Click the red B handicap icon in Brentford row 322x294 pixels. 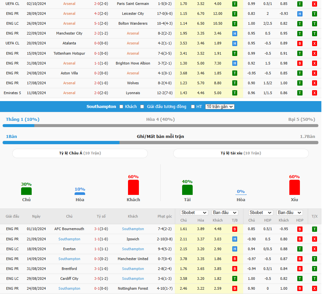(x=300, y=269)
